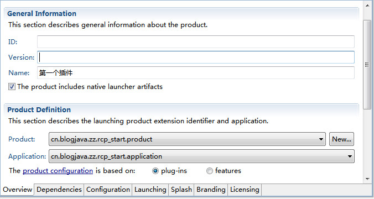Go to the Configuration tab
The width and height of the screenshot is (374, 199).
(x=108, y=190)
